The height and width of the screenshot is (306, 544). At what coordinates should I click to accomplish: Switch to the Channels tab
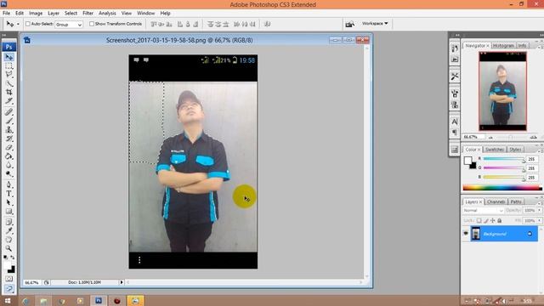tap(496, 202)
